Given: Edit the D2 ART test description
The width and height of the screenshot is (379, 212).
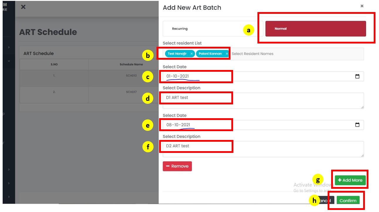Looking at the screenshot, I should tap(263, 149).
